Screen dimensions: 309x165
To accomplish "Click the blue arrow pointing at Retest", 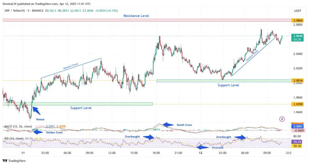I will [36, 111].
